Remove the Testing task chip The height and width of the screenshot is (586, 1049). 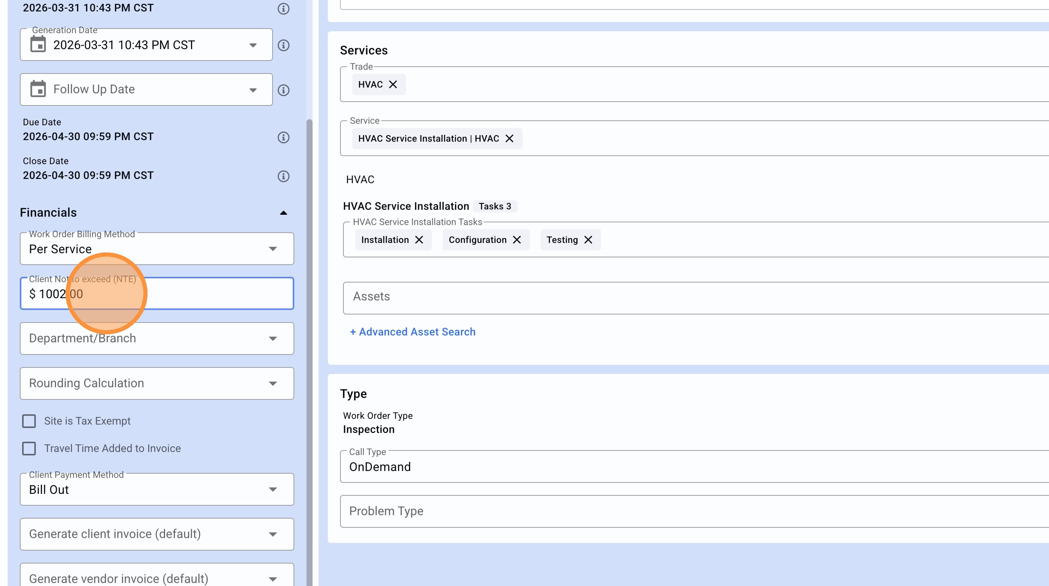pyautogui.click(x=588, y=240)
